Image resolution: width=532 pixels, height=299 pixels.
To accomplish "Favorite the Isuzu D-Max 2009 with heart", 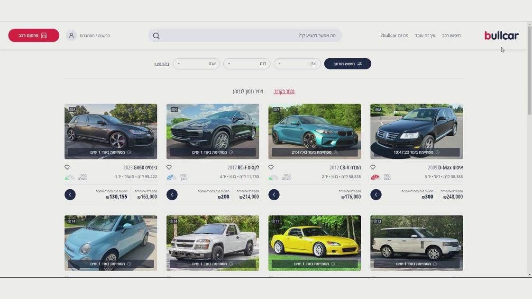I will (x=373, y=167).
